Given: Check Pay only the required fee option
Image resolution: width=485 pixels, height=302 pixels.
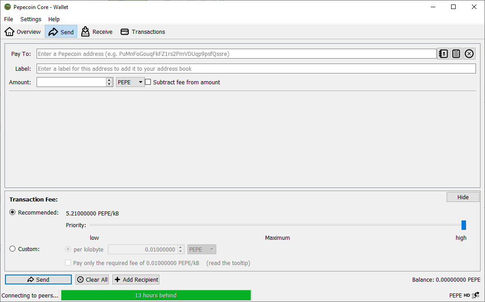Looking at the screenshot, I should coord(68,262).
